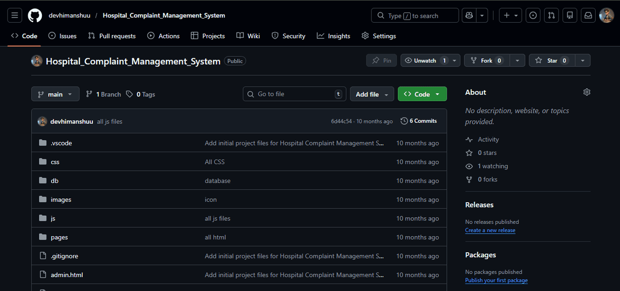The height and width of the screenshot is (291, 620).
Task: Star the repository
Action: point(551,60)
